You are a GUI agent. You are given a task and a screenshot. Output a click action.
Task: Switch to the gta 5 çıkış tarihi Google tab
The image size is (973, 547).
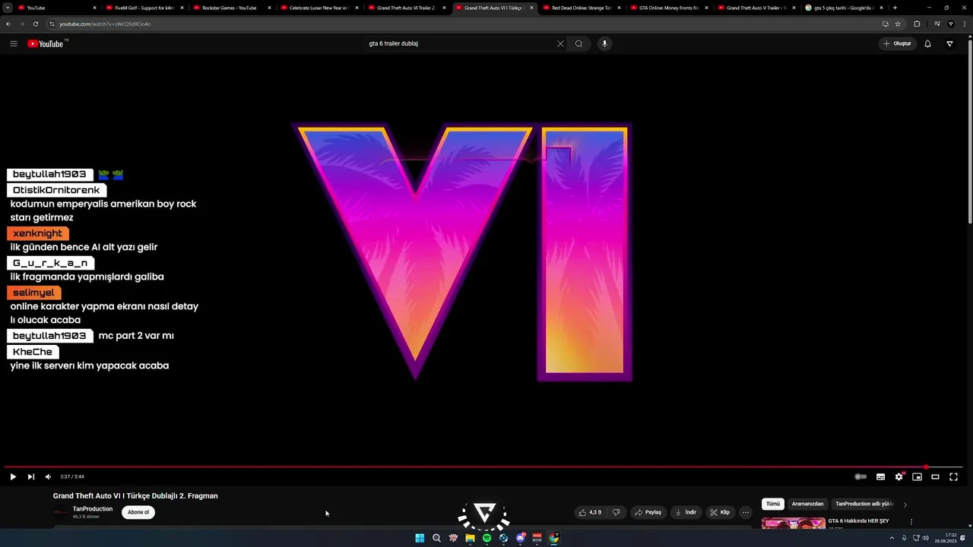pos(843,8)
